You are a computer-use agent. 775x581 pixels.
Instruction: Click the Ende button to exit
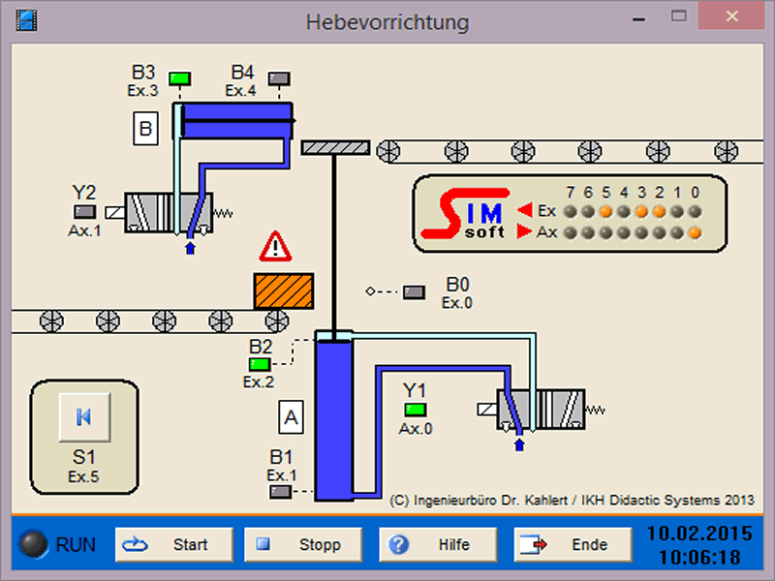573,544
